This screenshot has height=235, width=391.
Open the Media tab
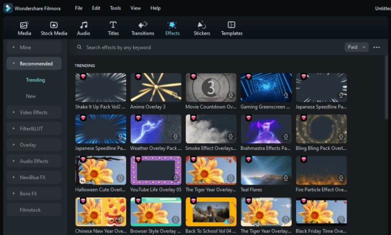pyautogui.click(x=24, y=29)
